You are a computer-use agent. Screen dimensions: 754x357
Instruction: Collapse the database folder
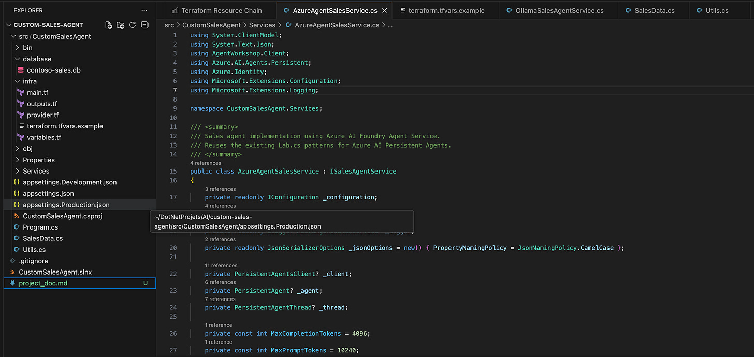(x=18, y=59)
